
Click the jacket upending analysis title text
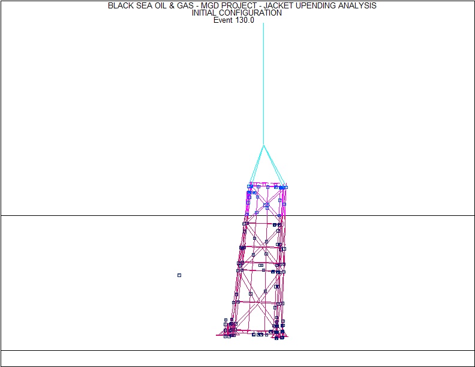242,5
